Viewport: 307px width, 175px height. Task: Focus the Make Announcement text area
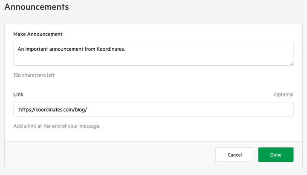153,58
